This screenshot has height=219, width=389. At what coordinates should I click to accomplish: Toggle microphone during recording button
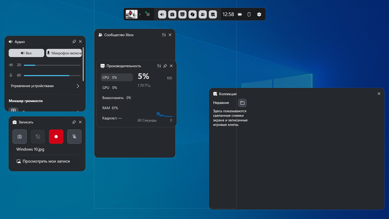[x=74, y=136]
